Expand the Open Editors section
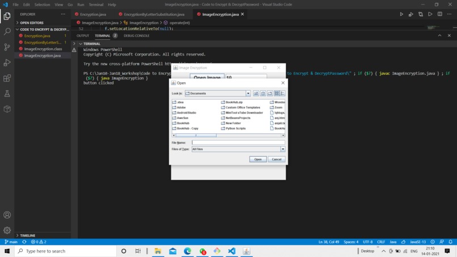 tap(32, 23)
